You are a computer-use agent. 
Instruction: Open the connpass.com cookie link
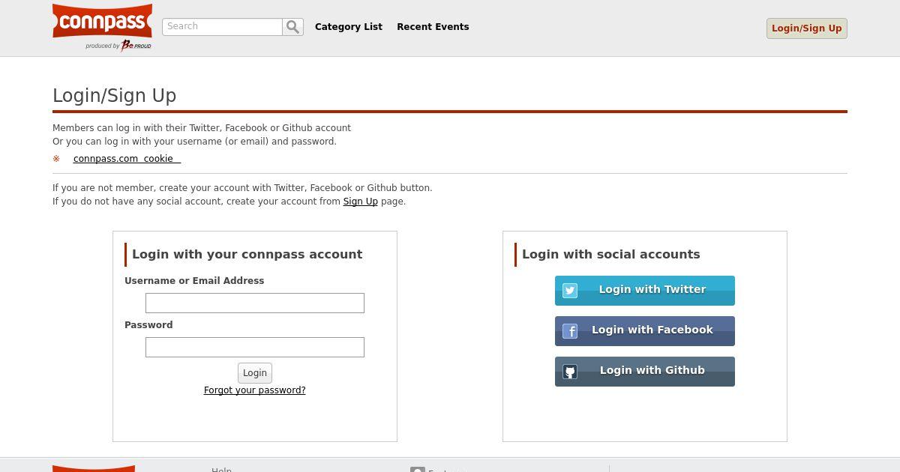point(127,159)
